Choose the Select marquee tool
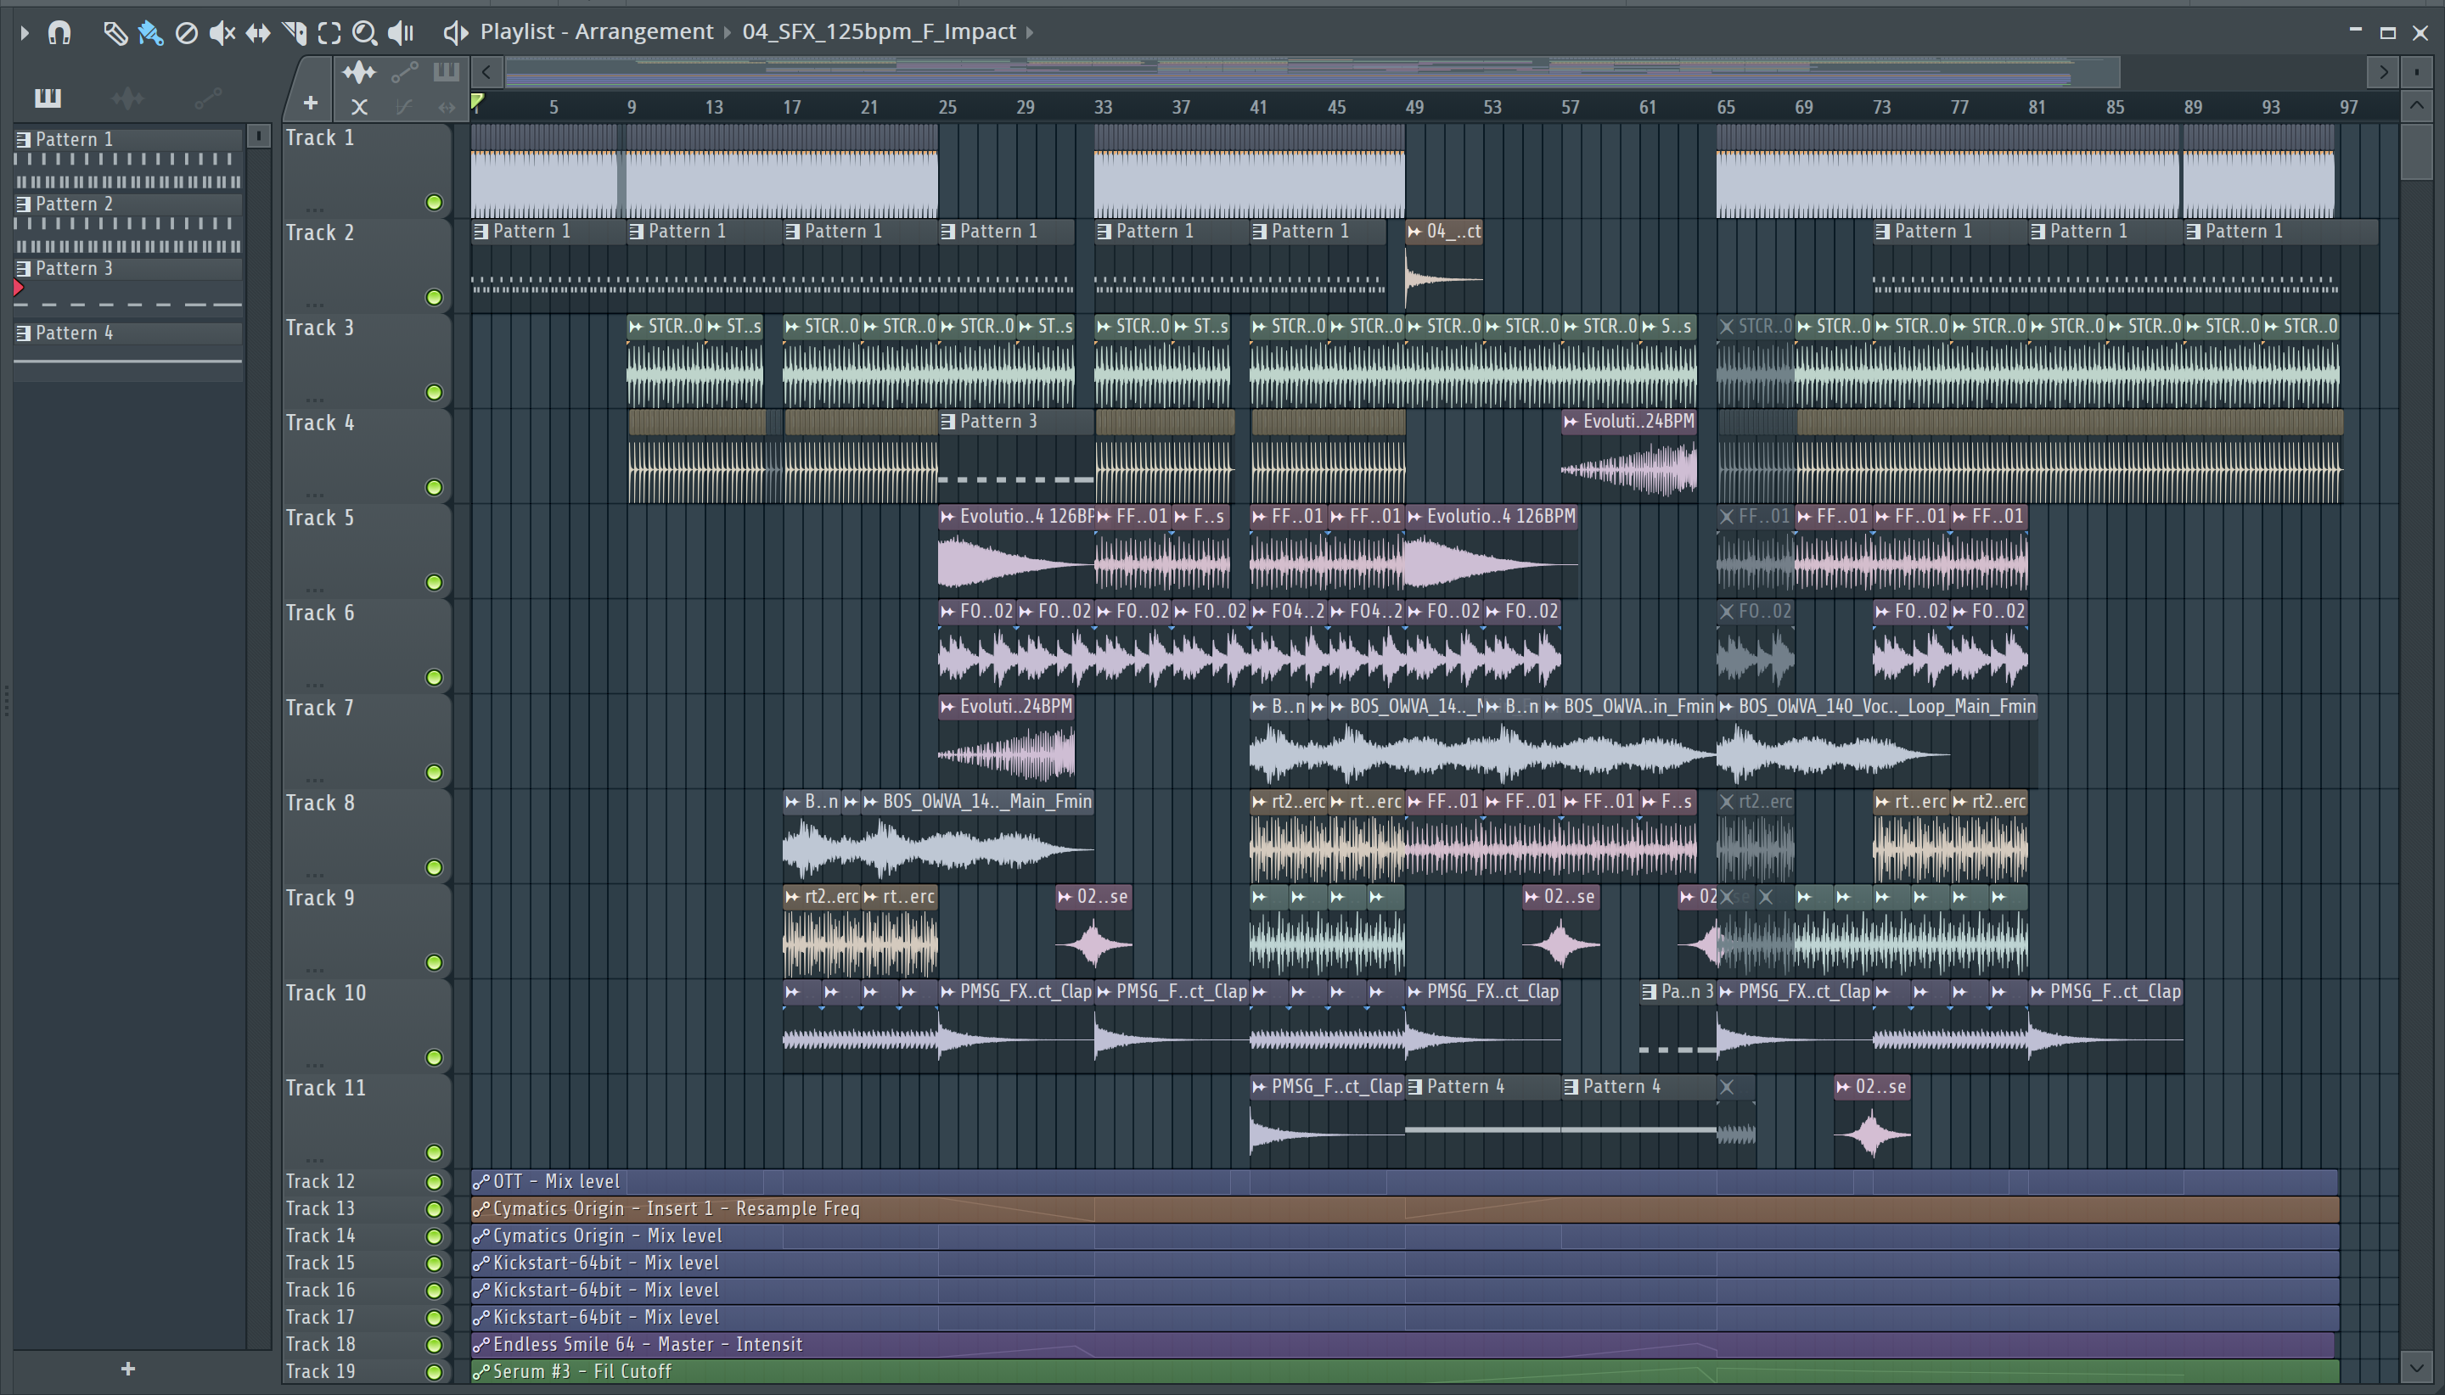The height and width of the screenshot is (1395, 2445). tap(329, 32)
